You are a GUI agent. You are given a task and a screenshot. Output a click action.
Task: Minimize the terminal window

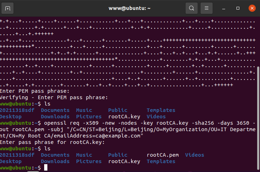click(x=224, y=8)
